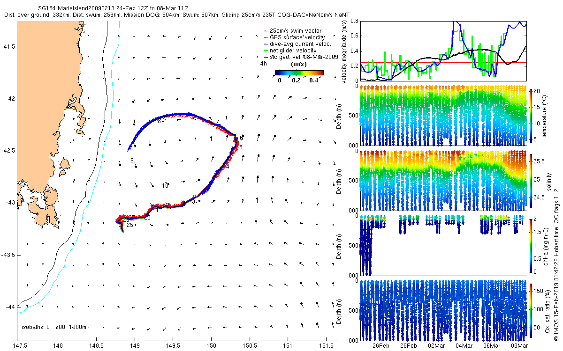Click the '20' tick on the temperature color bar
This screenshot has height=351, width=563.
click(x=538, y=91)
